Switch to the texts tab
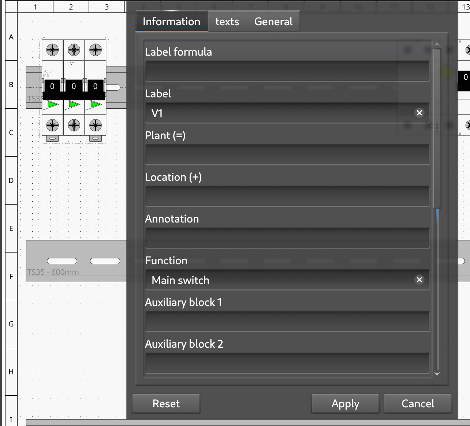Screen dimensions: 470x426 pyautogui.click(x=227, y=22)
